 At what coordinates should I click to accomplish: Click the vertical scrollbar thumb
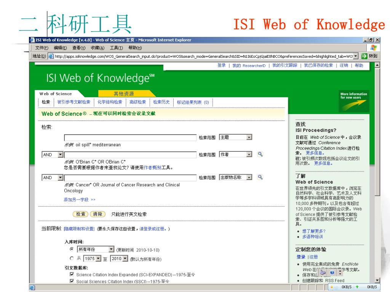(377, 132)
